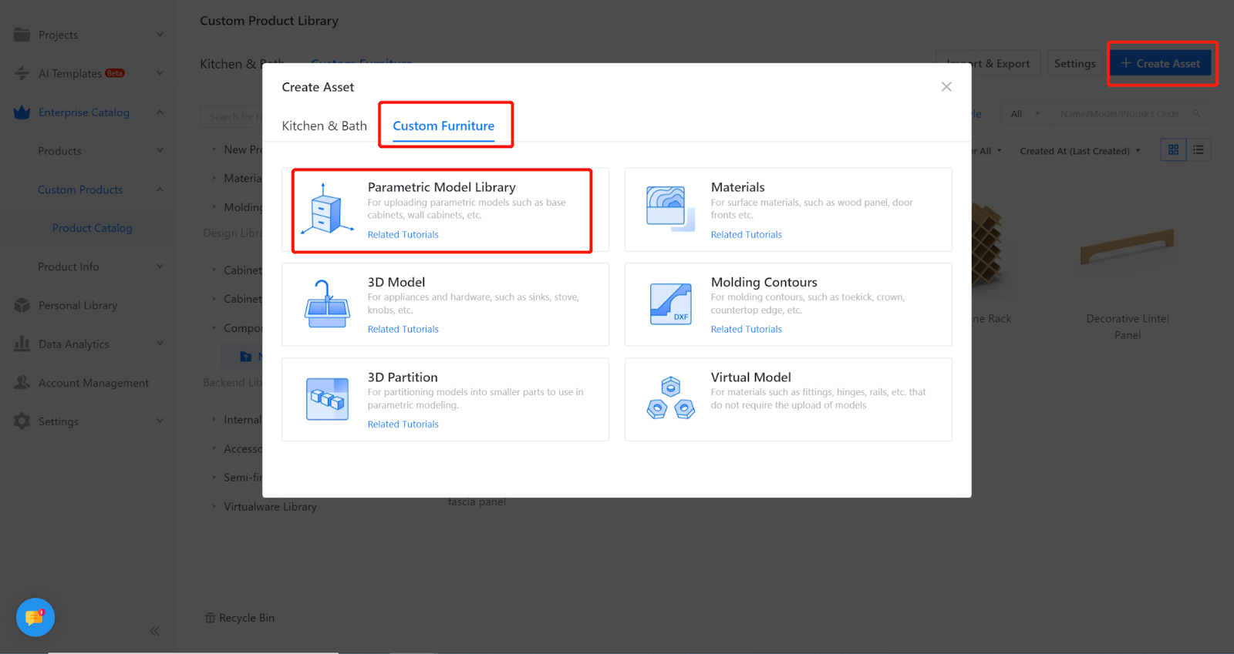This screenshot has height=654, width=1234.
Task: Close the Create Asset dialog
Action: pos(946,87)
